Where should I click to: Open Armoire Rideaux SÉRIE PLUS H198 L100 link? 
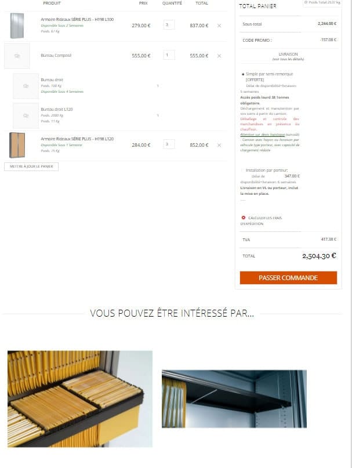tap(77, 19)
